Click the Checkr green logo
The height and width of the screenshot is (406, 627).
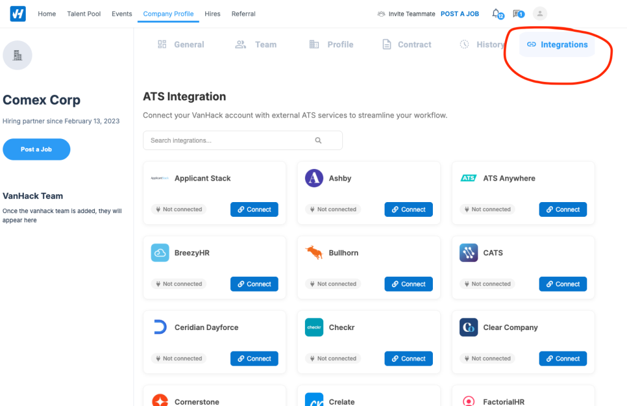tap(314, 327)
